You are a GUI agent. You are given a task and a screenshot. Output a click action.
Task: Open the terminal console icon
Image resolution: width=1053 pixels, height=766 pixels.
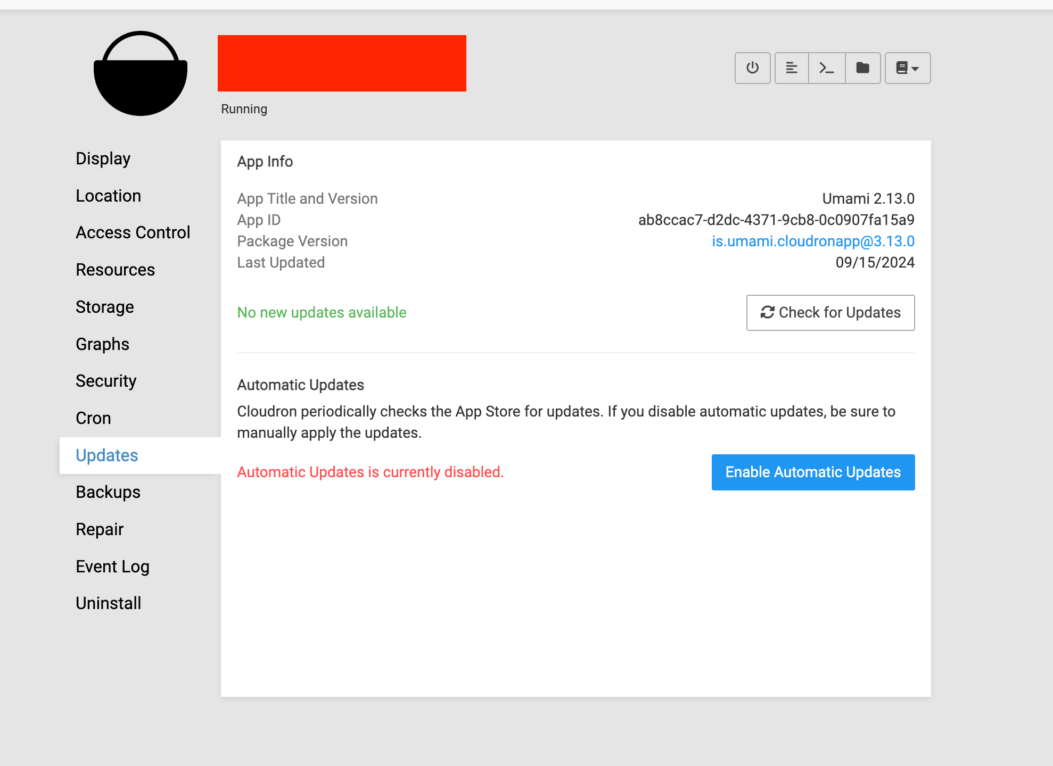click(827, 68)
